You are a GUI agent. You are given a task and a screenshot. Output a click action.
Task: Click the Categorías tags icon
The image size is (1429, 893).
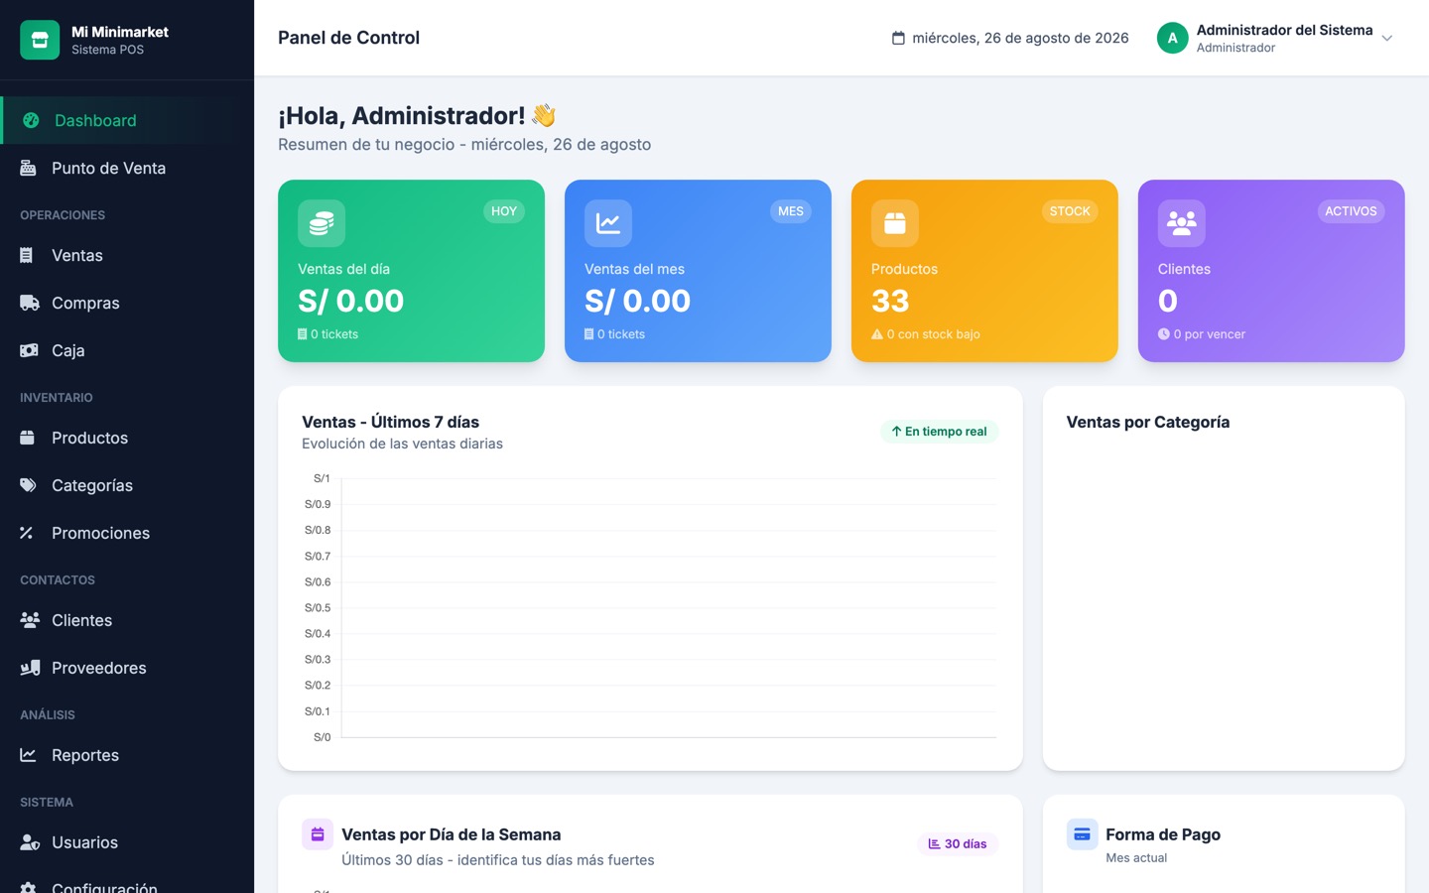pyautogui.click(x=28, y=485)
